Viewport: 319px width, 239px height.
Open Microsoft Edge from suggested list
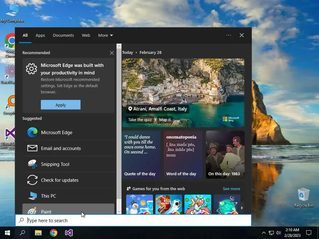(x=68, y=133)
